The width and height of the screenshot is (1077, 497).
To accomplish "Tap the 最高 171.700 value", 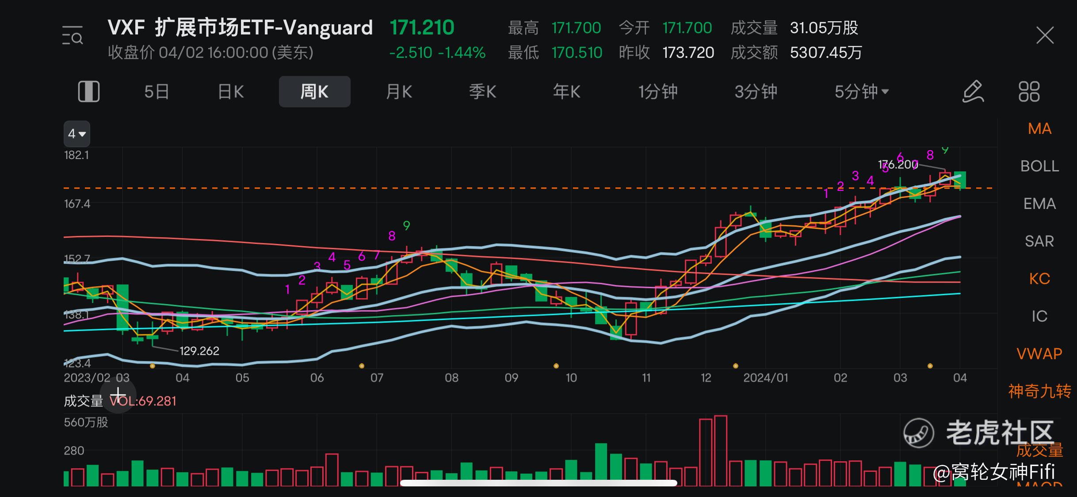I will coord(576,28).
